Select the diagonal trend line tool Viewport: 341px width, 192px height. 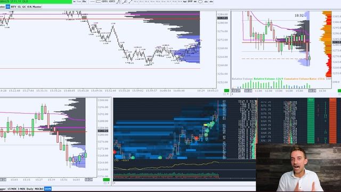(130, 2)
